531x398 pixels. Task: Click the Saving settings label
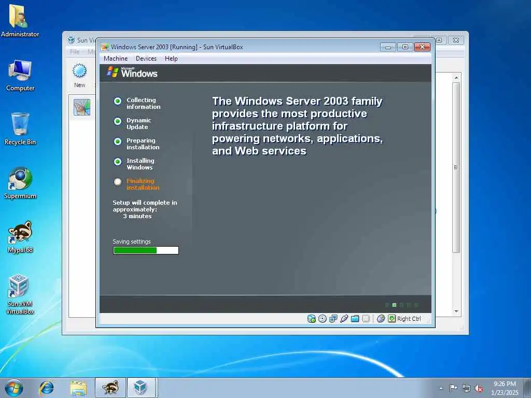coord(131,241)
